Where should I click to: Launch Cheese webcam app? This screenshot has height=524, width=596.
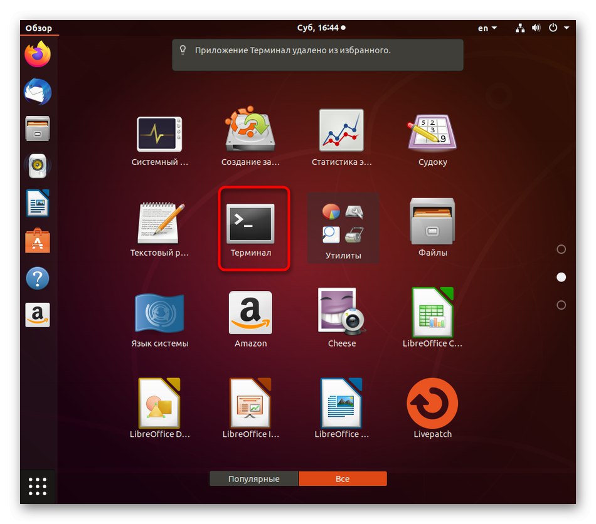click(342, 318)
